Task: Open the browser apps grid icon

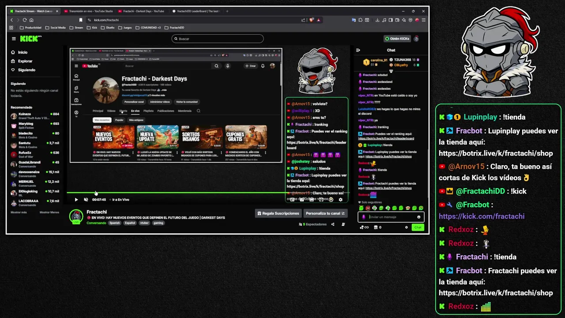Action: pos(11,27)
